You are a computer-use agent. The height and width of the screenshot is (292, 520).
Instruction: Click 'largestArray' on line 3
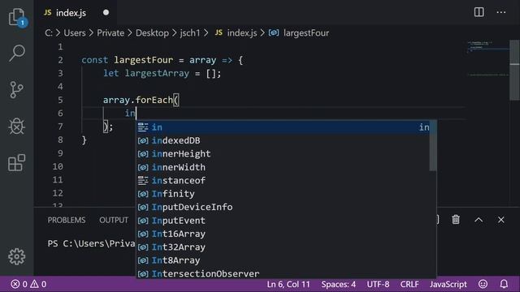point(157,73)
